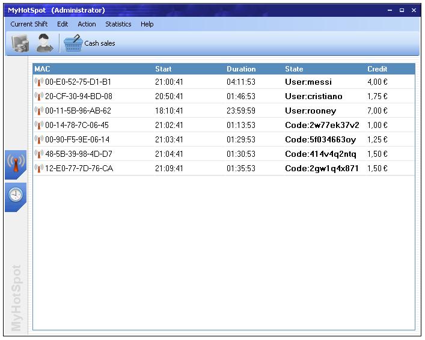This screenshot has height=340, width=425.
Task: Sort by the Start column header
Action: tap(163, 69)
